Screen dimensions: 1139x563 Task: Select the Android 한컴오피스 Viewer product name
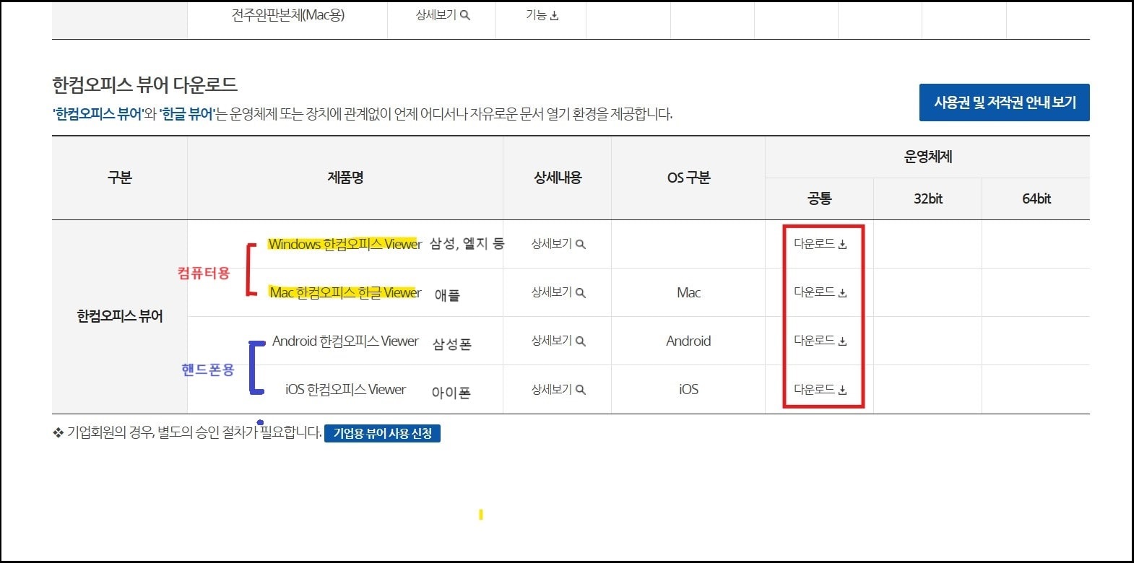[345, 341]
